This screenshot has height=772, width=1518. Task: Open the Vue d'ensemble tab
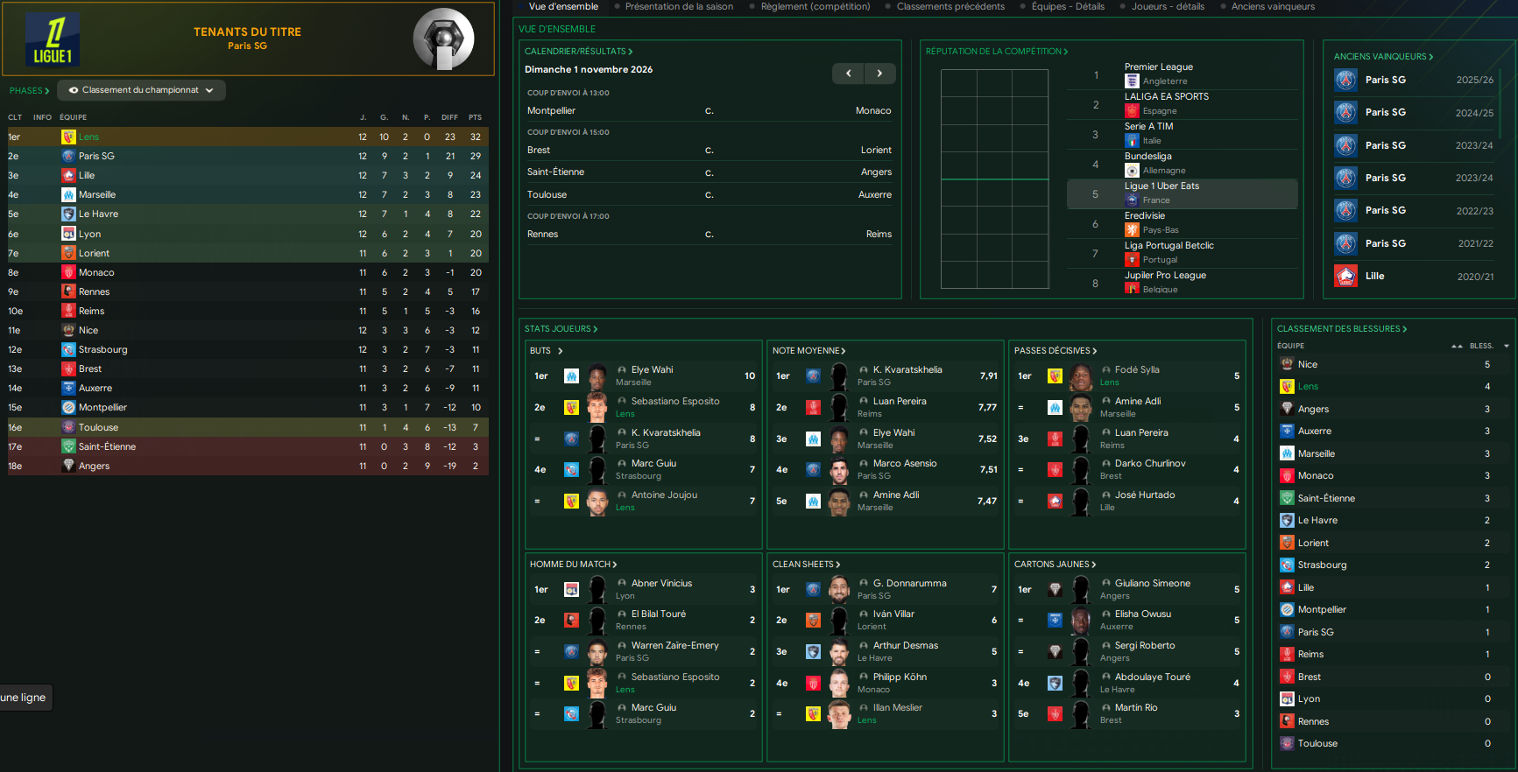click(563, 6)
